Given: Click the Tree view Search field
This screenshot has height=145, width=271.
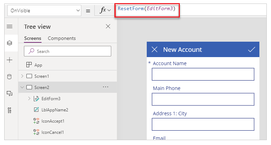Looking at the screenshot, I should [68, 51].
